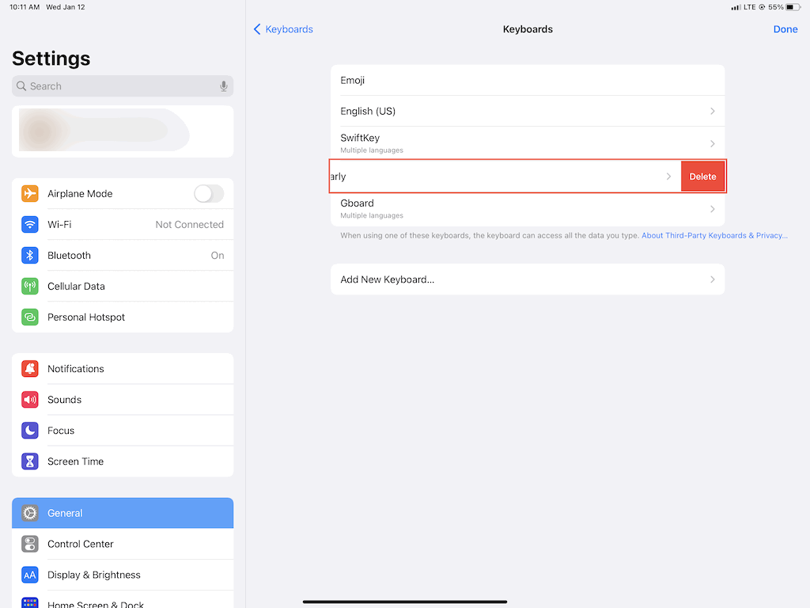Image resolution: width=810 pixels, height=608 pixels.
Task: Tap the microphone icon in the search bar
Action: [x=224, y=85]
